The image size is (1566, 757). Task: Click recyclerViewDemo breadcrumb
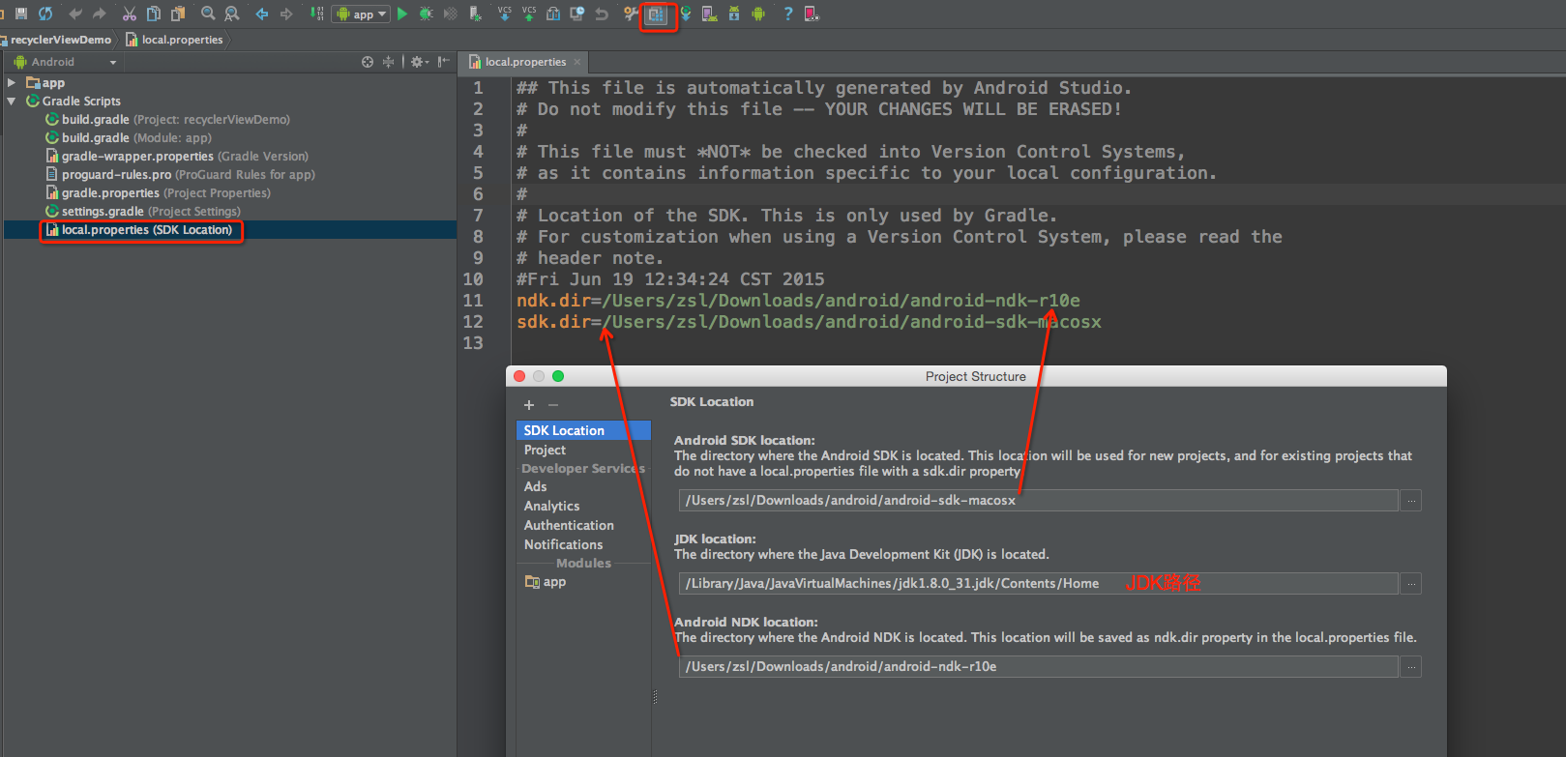(x=61, y=40)
